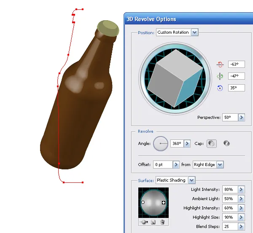Click the -63° X rotation field
The height and width of the screenshot is (233, 253).
click(x=237, y=64)
